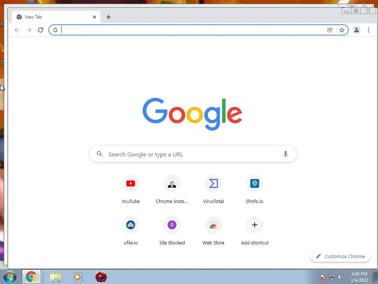Viewport: 378px width, 284px height.
Task: Click the Customize Chrome button
Action: tap(340, 257)
